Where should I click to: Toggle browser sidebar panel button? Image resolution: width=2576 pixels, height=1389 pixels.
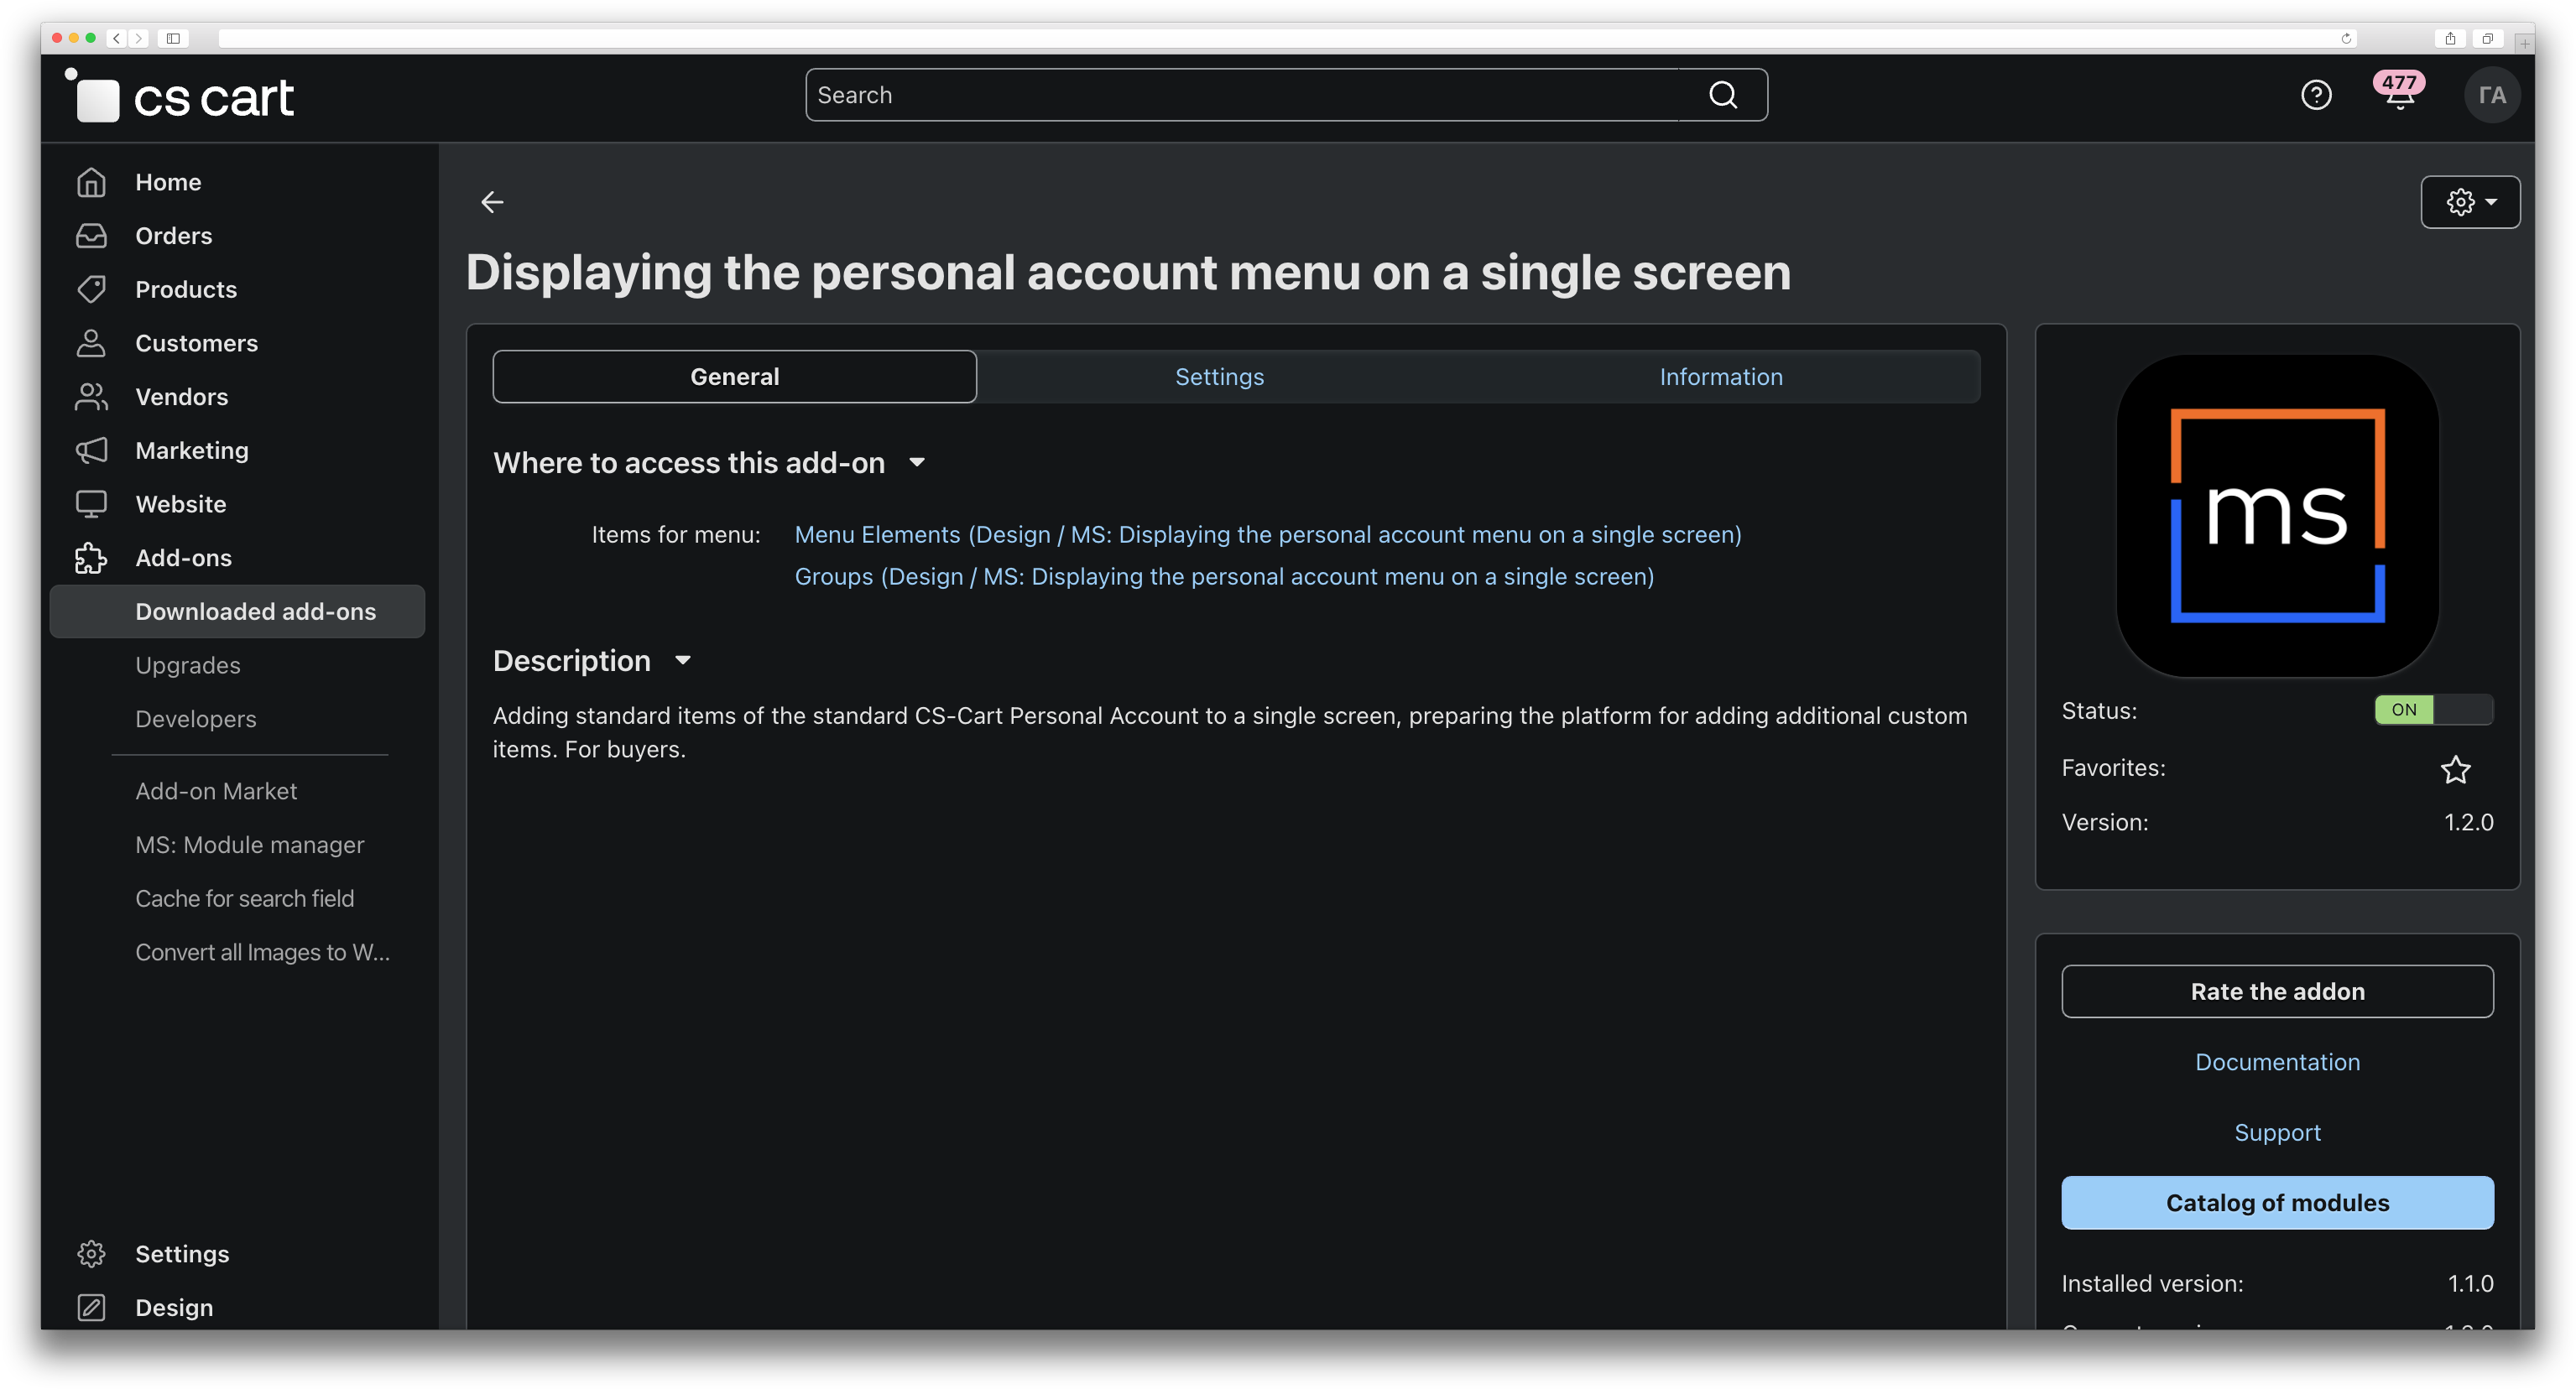pyautogui.click(x=173, y=38)
